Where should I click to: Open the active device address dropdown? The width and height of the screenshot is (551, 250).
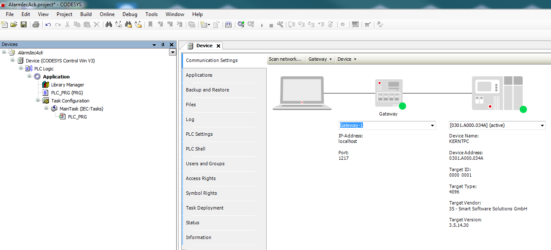(542, 126)
